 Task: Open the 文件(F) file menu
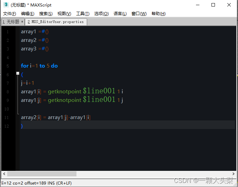9,14
